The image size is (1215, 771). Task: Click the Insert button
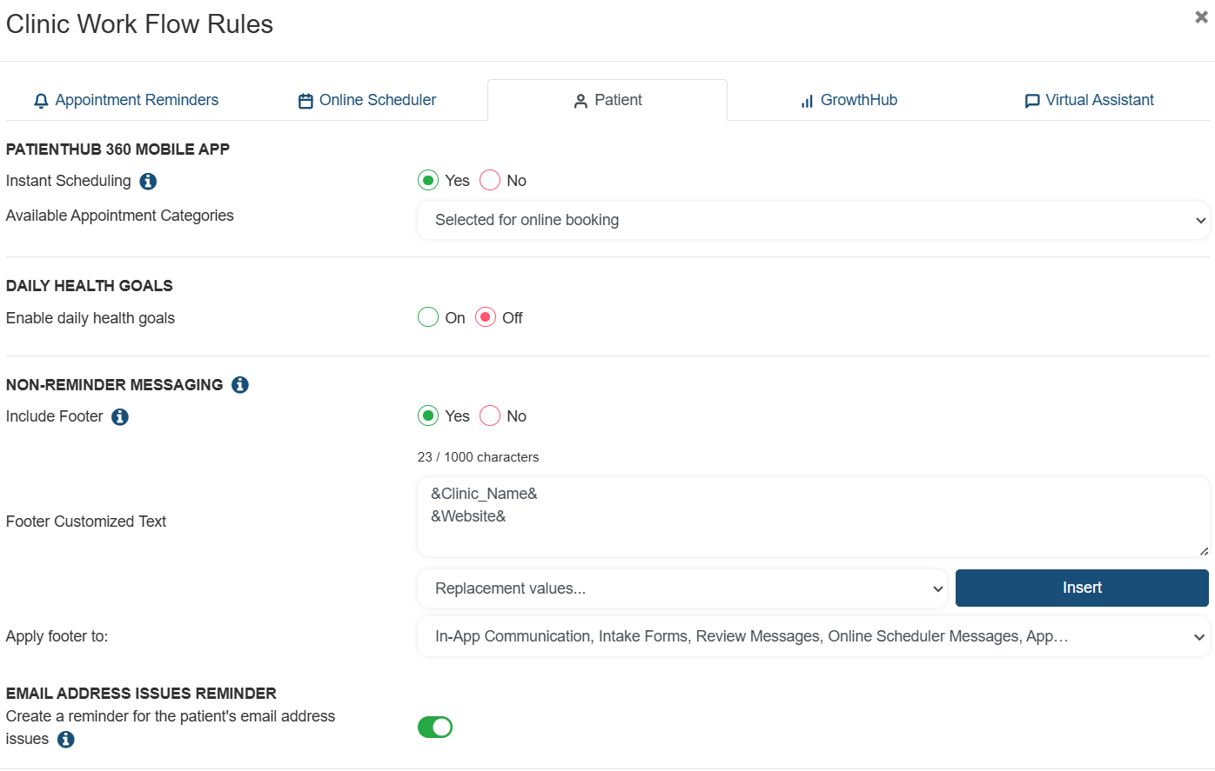[1082, 588]
